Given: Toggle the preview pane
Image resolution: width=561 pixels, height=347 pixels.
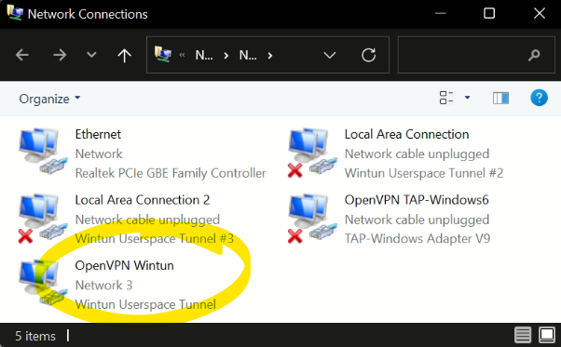Looking at the screenshot, I should tap(500, 98).
